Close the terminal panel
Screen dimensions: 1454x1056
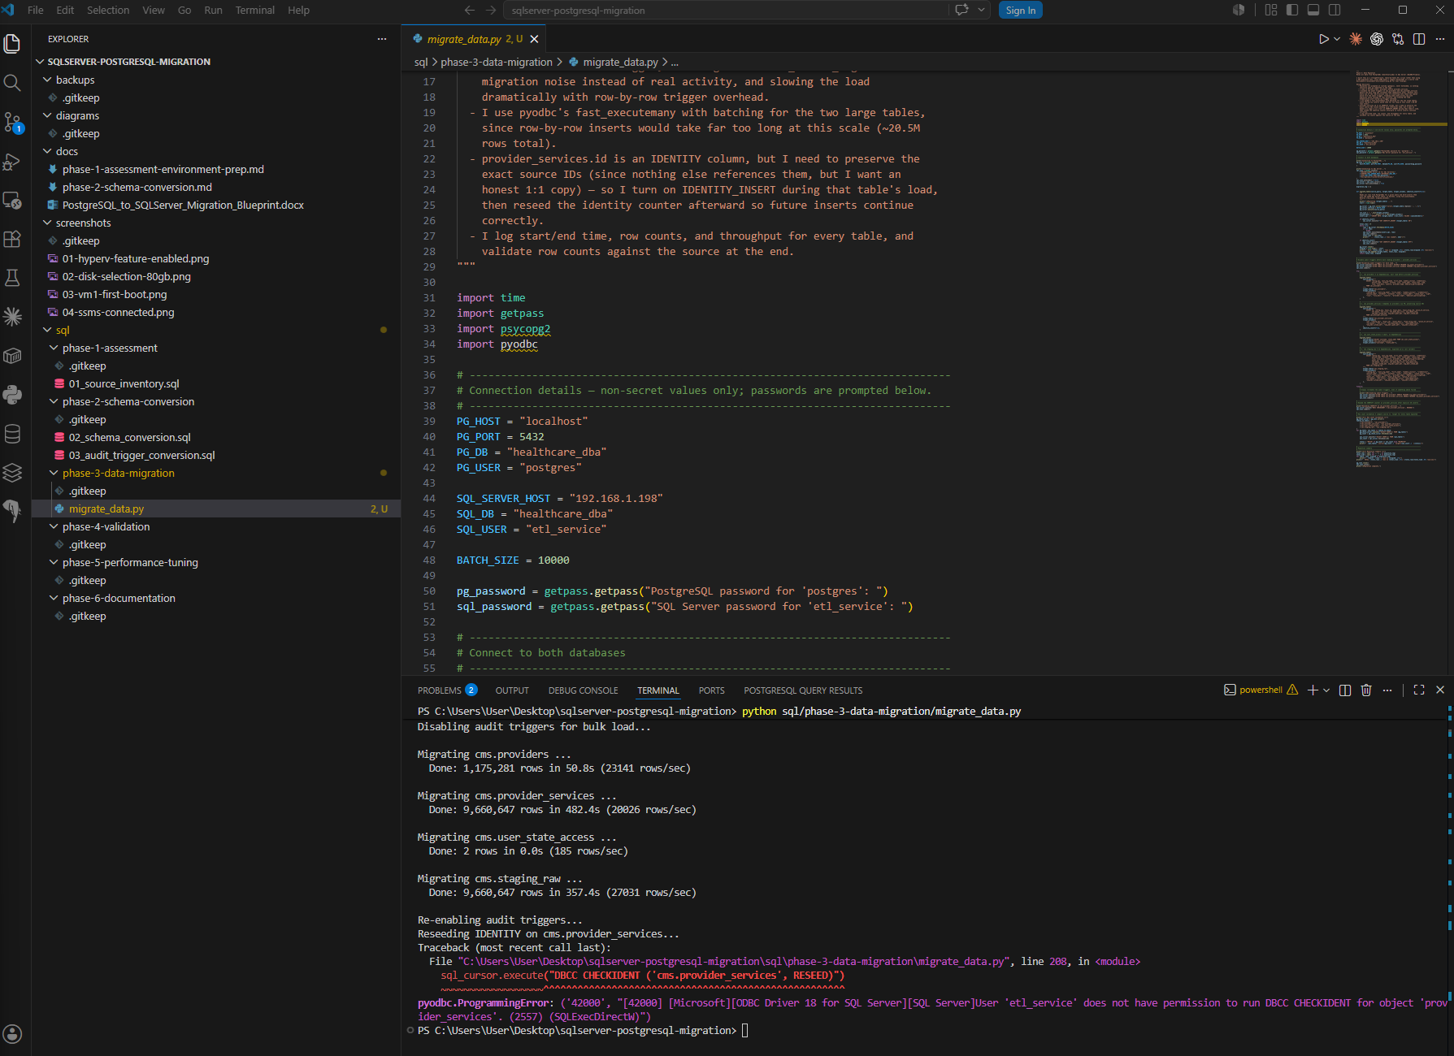tap(1440, 690)
